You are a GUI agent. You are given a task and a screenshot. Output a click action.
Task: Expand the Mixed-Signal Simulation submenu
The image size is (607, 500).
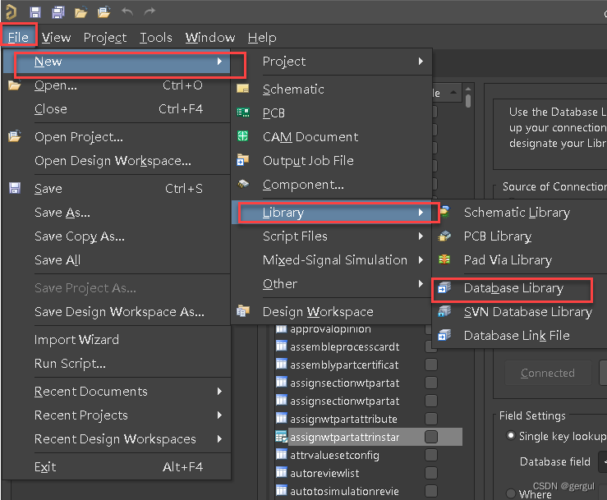pyautogui.click(x=332, y=259)
